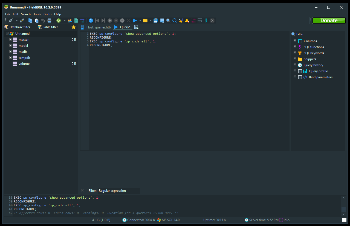Open the dropdown arrow beside the run button
Viewport: 350px width, 226px height.
(140, 21)
